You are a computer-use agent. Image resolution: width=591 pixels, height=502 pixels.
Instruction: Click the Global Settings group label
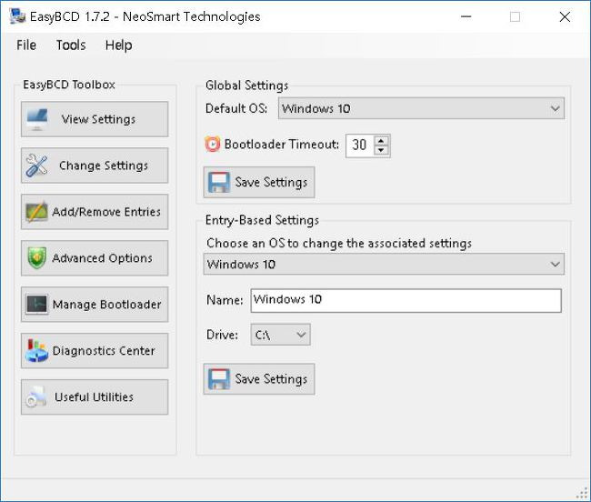pos(246,85)
